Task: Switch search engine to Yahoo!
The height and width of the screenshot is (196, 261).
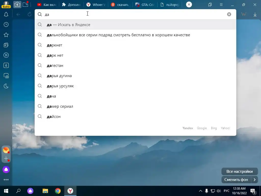Action: point(225,128)
